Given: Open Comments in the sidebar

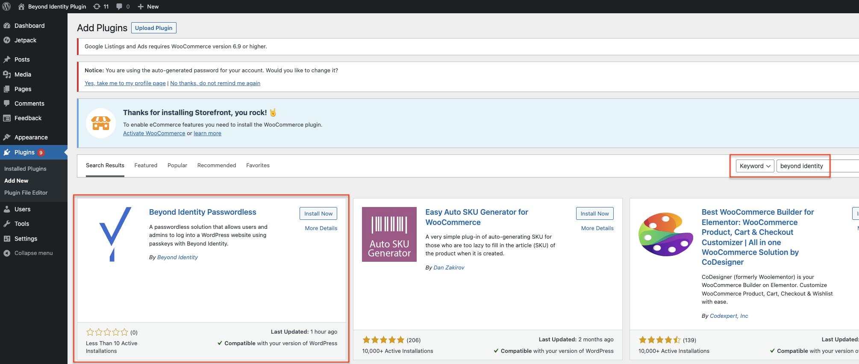Looking at the screenshot, I should coord(29,104).
